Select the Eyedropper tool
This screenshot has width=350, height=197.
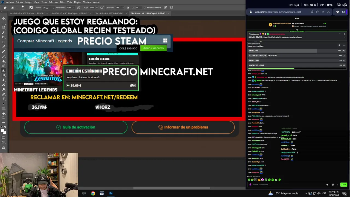[x=4, y=47]
